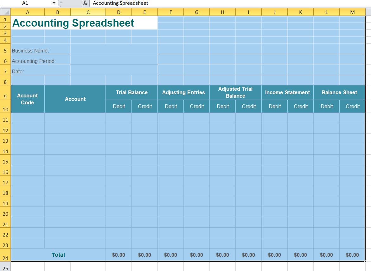The image size is (371, 271).
Task: Select row 24 header
Action: pos(5,255)
